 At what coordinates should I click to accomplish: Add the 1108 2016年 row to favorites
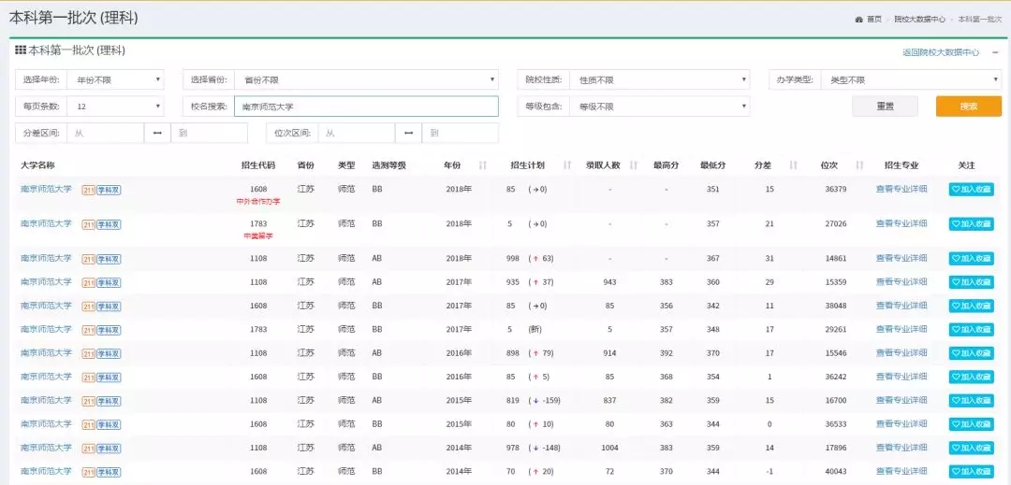(971, 353)
